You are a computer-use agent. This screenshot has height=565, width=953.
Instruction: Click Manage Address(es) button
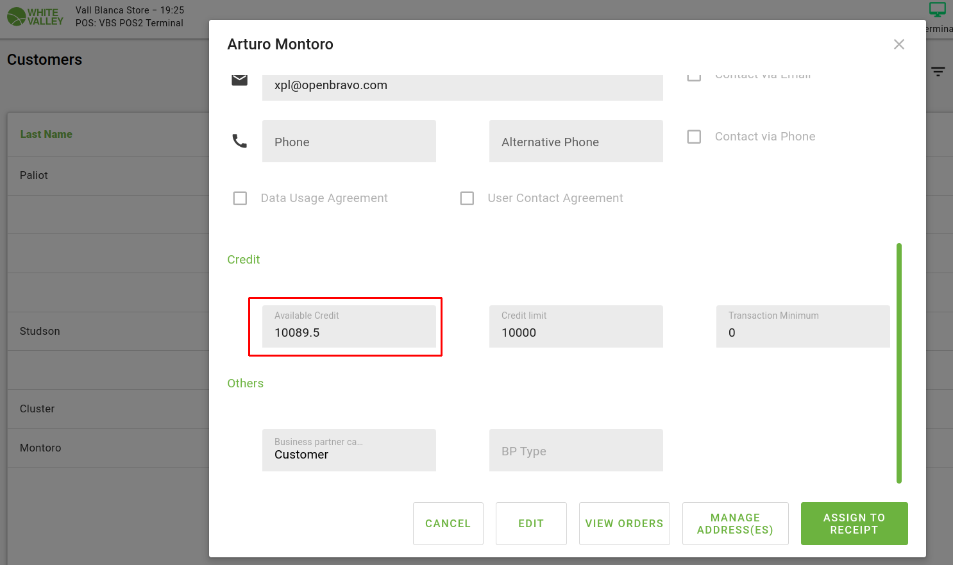[735, 523]
